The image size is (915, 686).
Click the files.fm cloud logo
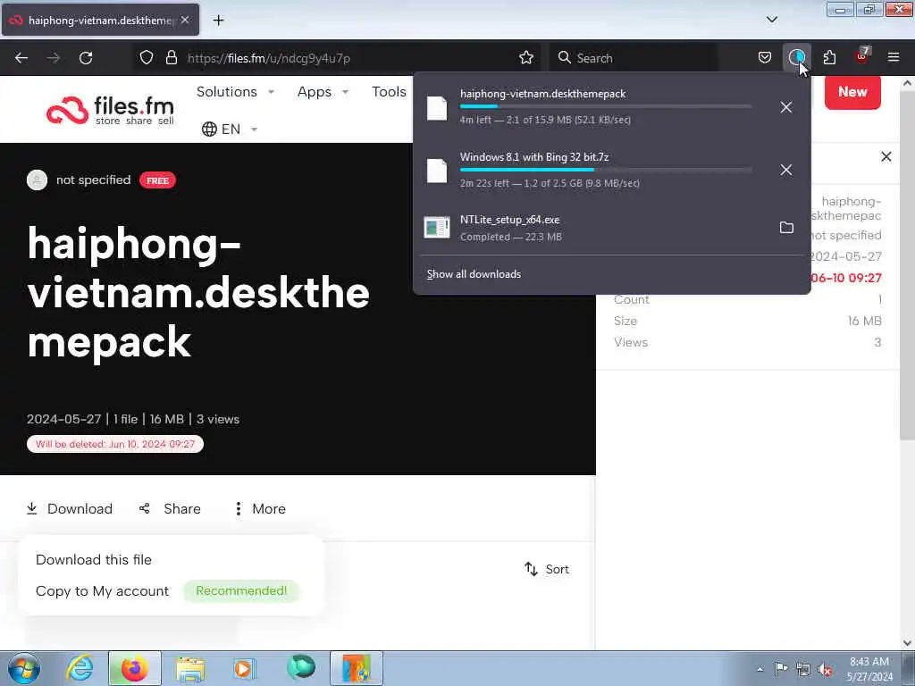[67, 110]
